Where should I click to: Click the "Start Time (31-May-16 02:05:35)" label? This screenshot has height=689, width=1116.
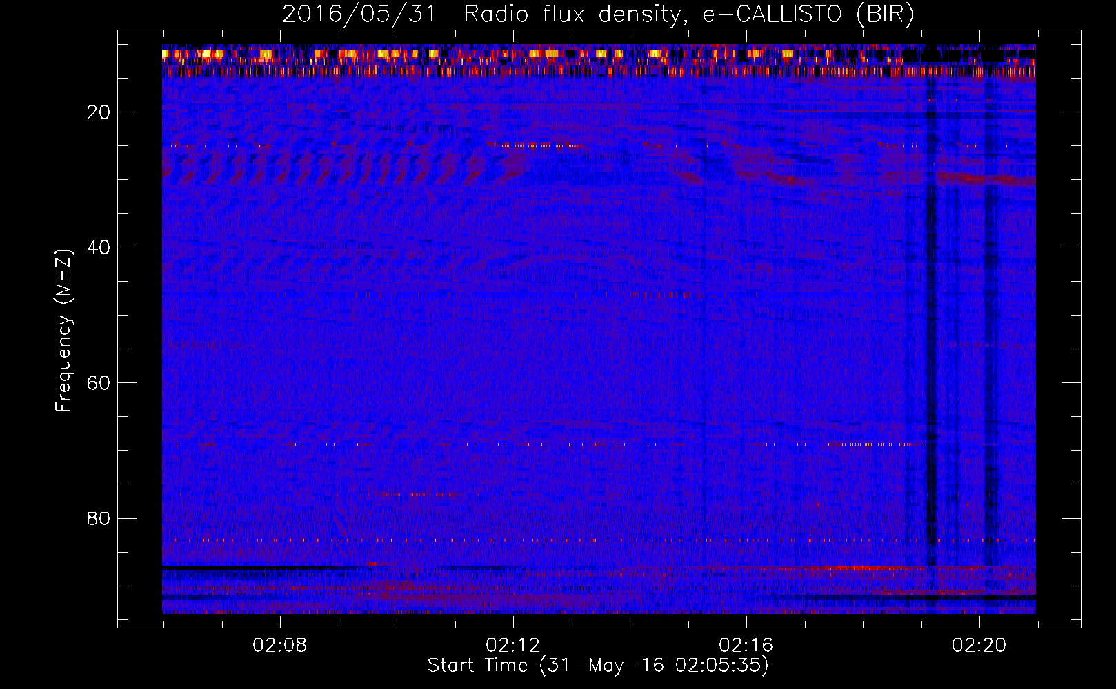(x=598, y=666)
